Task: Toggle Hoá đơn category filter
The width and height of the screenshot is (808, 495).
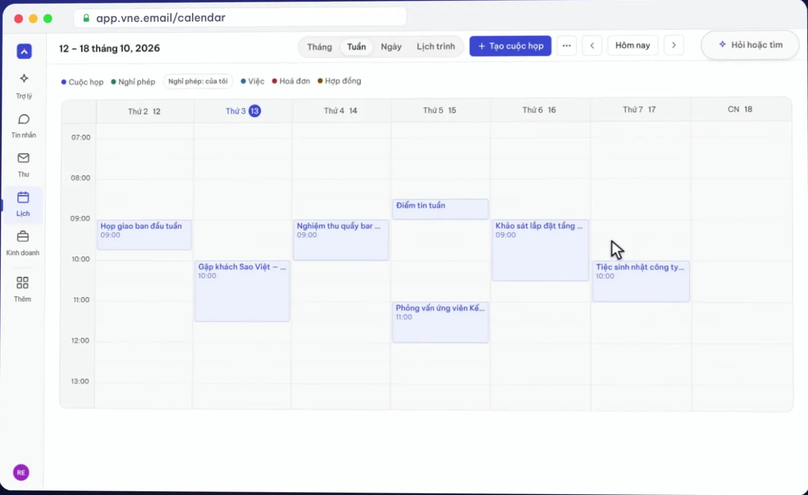Action: (291, 81)
